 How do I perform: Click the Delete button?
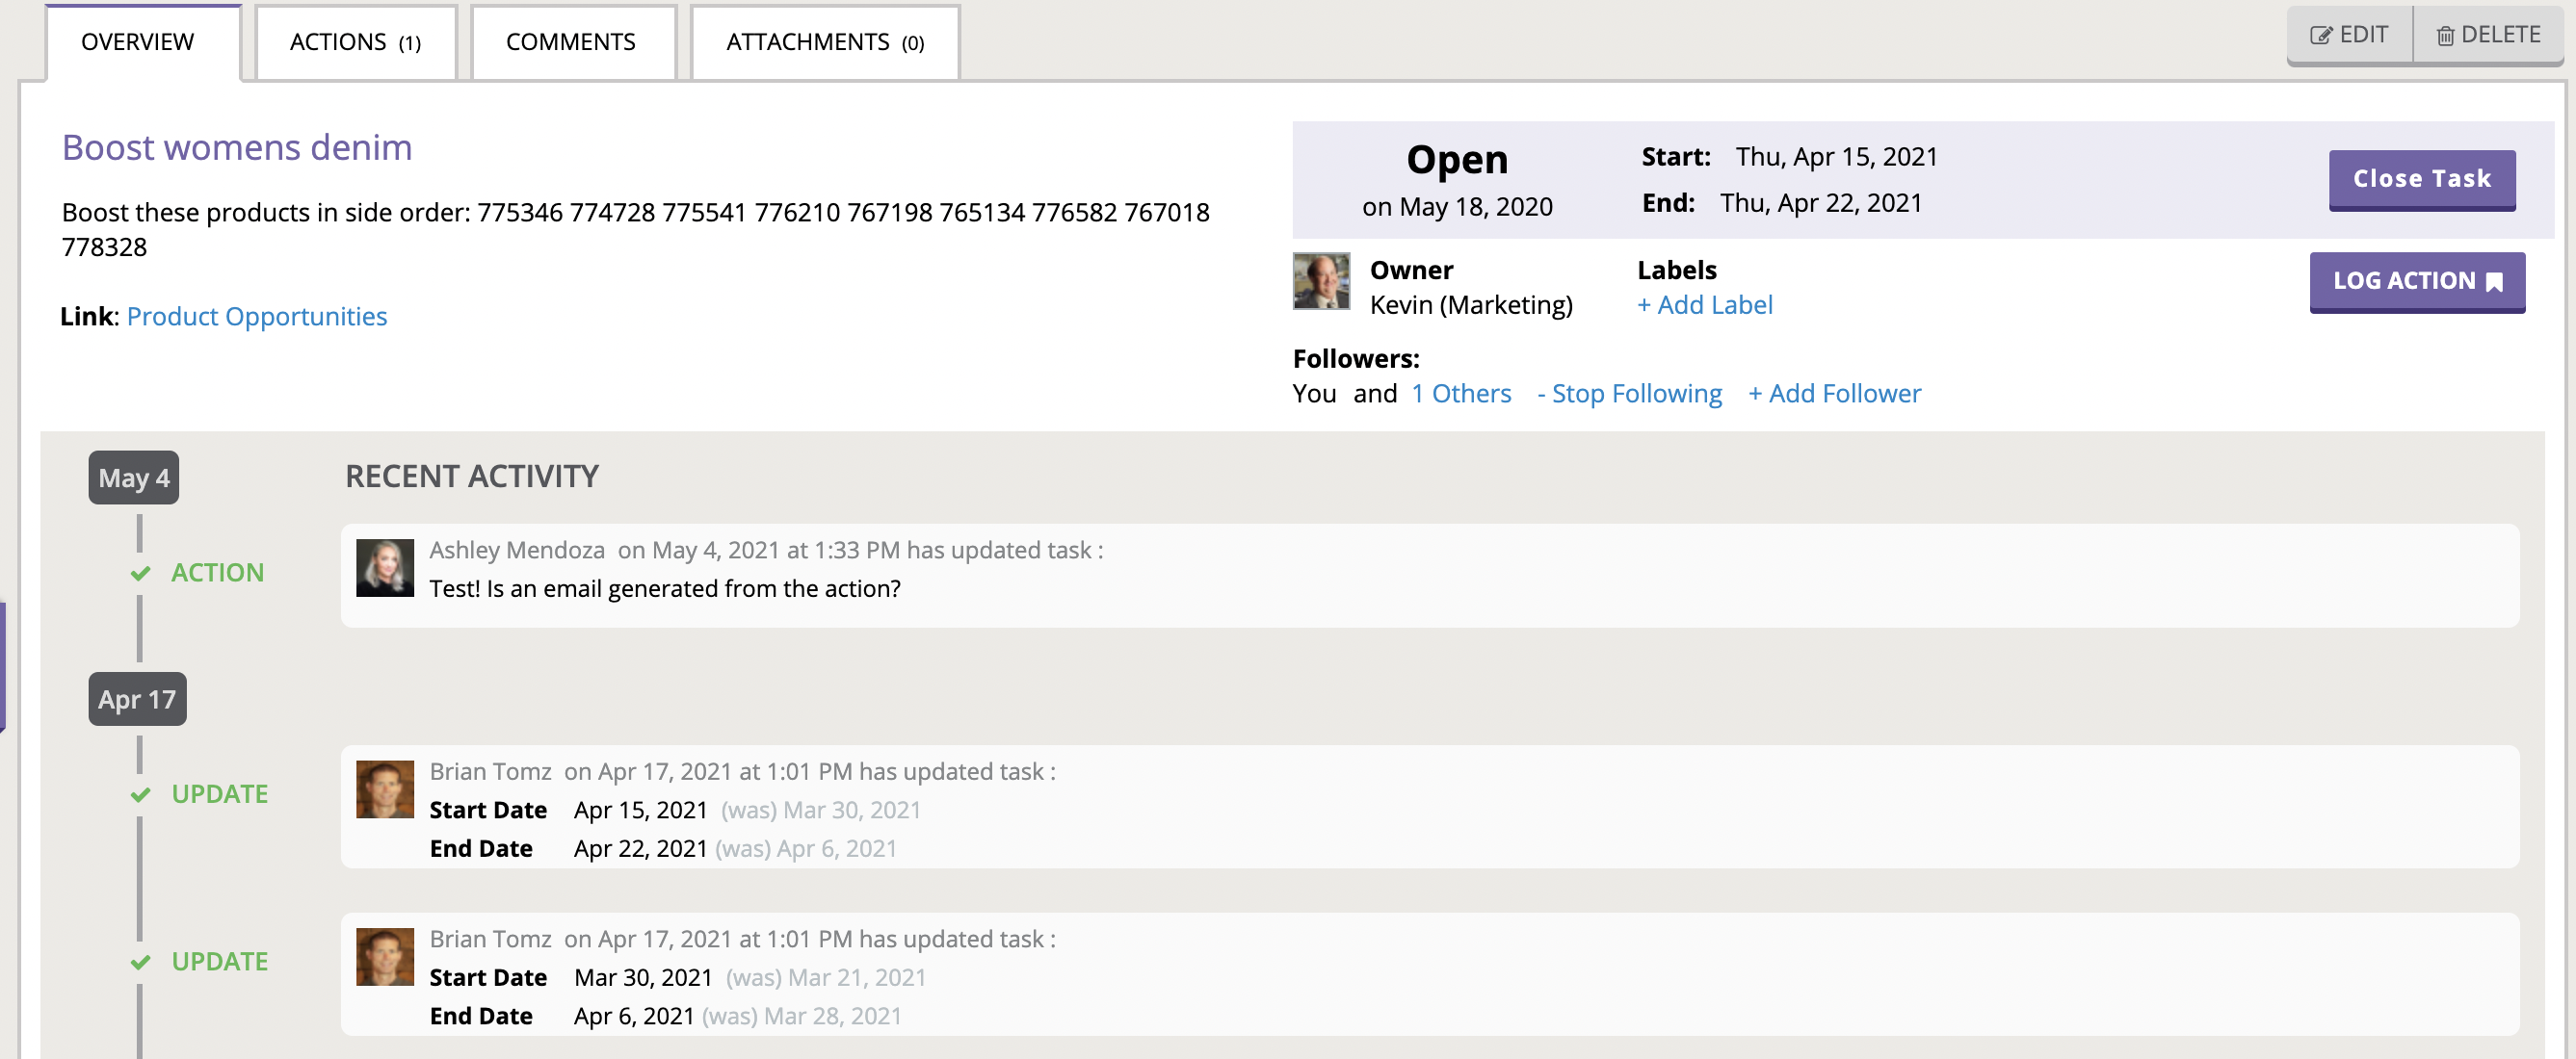pyautogui.click(x=2488, y=35)
